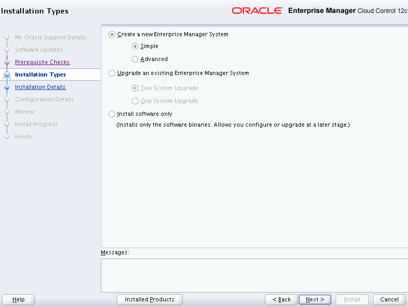The width and height of the screenshot is (408, 306).
Task: Select Upgrade an existing Enterprise Manager System
Action: tap(112, 73)
